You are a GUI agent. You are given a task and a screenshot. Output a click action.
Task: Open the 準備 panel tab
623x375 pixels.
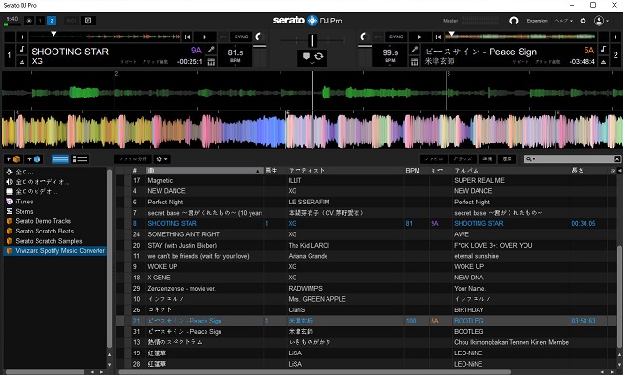tap(487, 158)
